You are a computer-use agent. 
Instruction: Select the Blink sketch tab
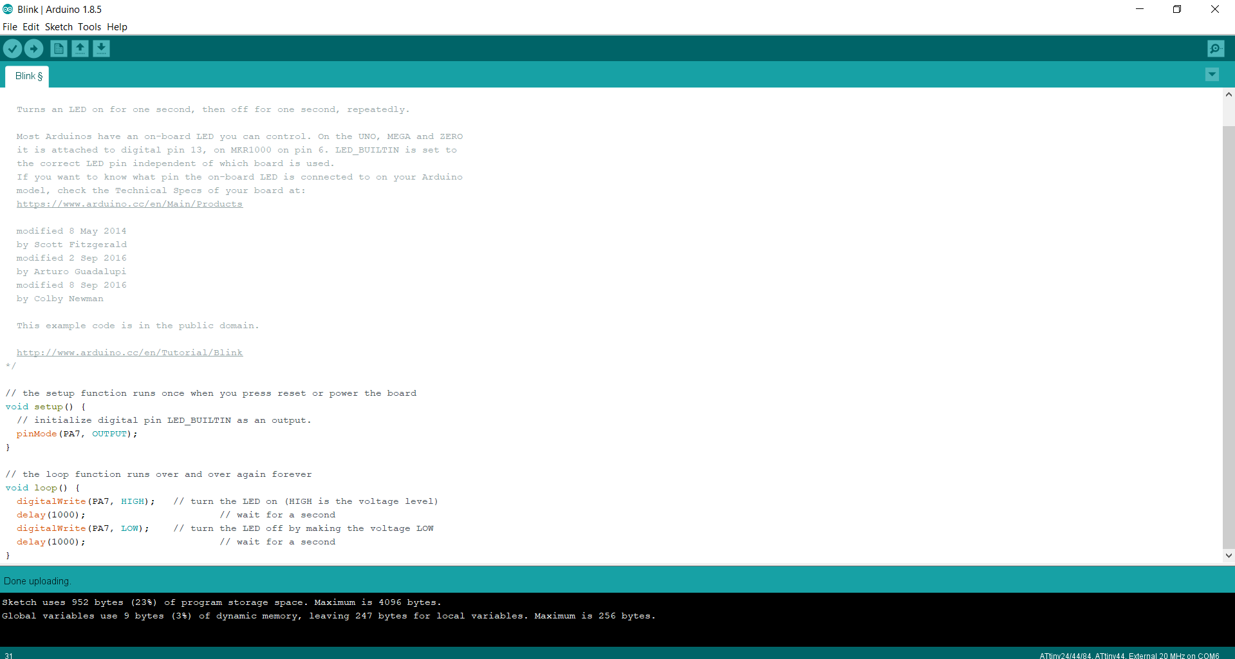click(27, 76)
